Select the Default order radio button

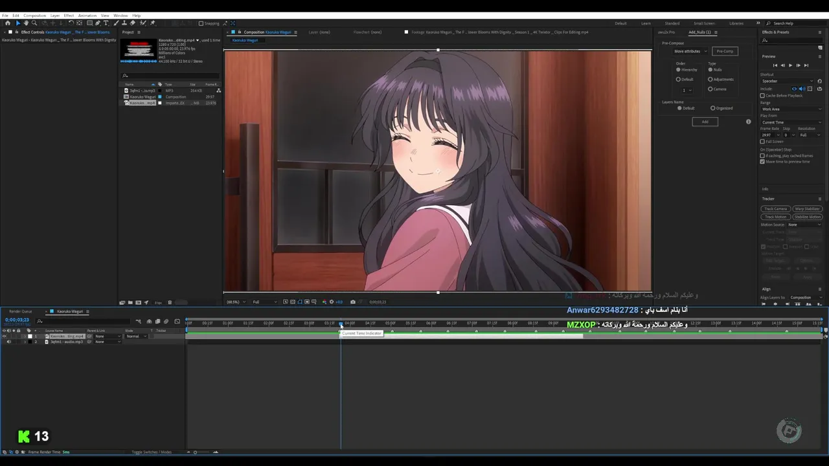(678, 79)
